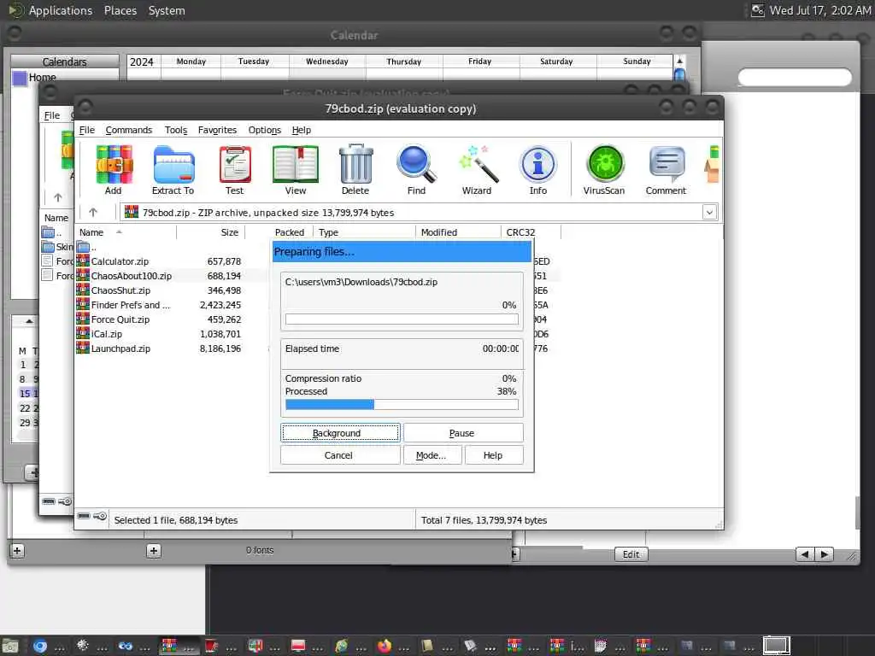
Task: Cancel the Preparing files operation
Action: [x=340, y=455]
